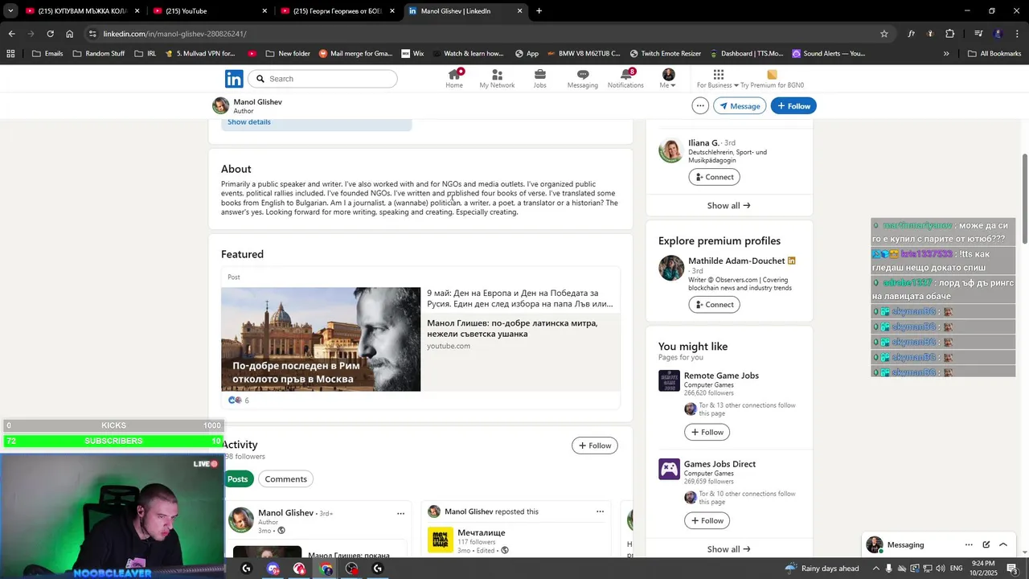
Task: Click browser back arrow
Action: pyautogui.click(x=11, y=34)
